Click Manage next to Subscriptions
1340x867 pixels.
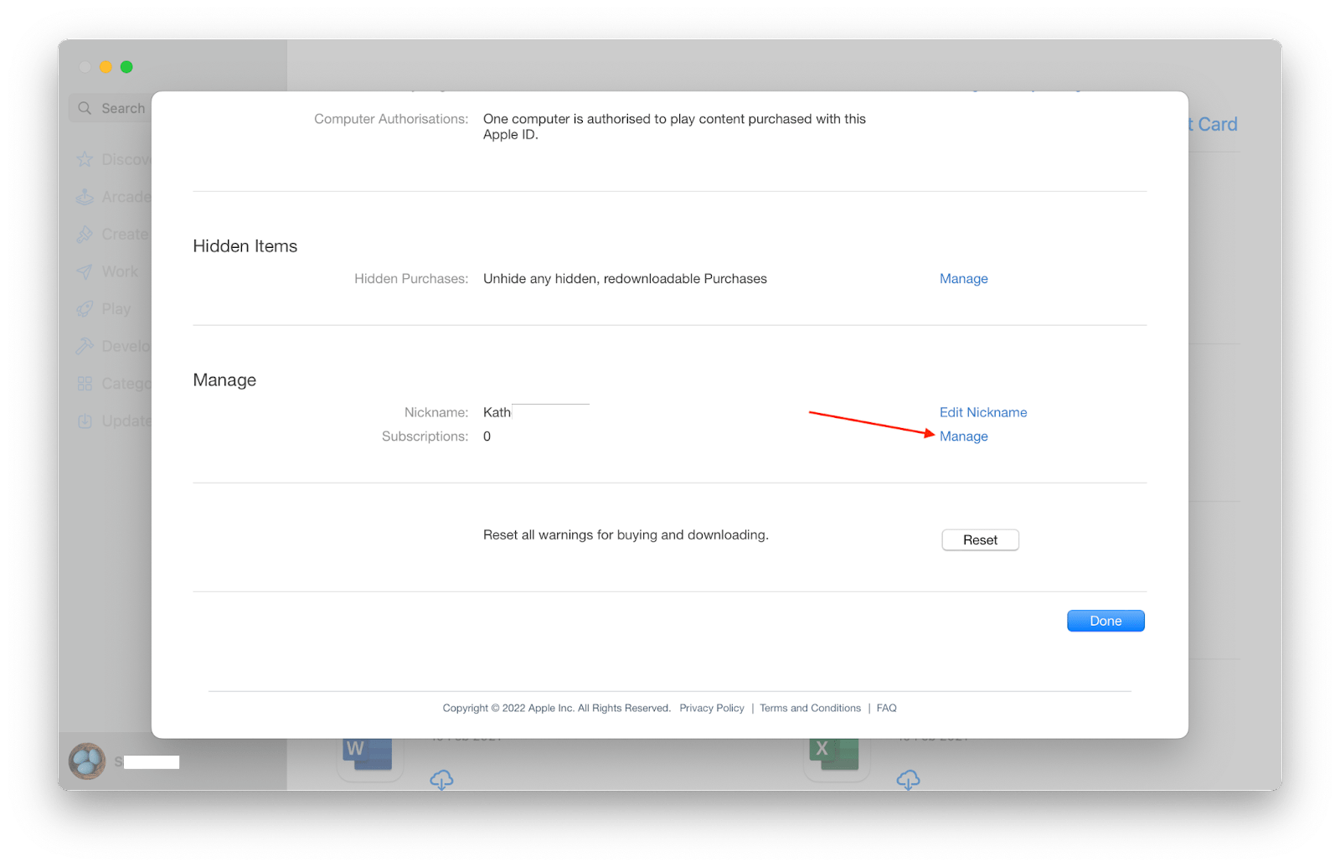coord(963,436)
